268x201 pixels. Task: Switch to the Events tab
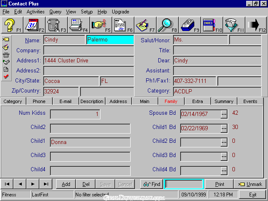tap(250, 101)
